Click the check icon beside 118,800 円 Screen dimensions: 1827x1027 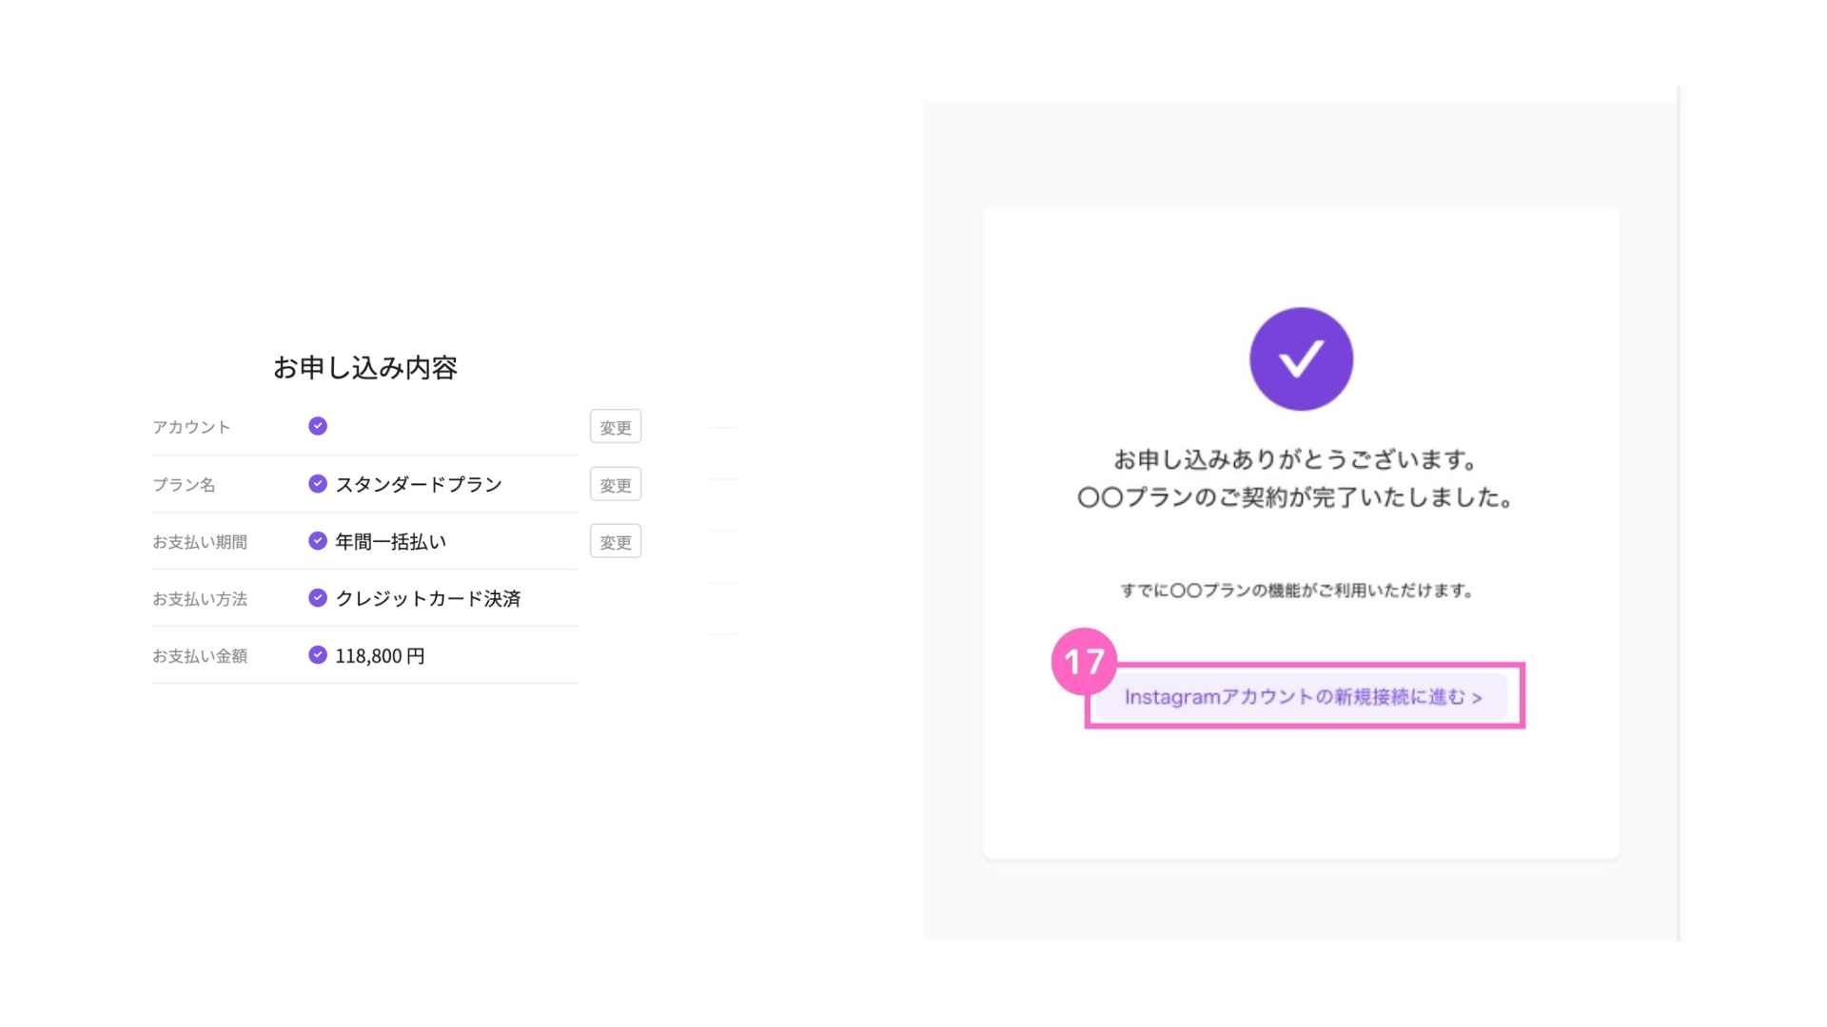coord(318,655)
